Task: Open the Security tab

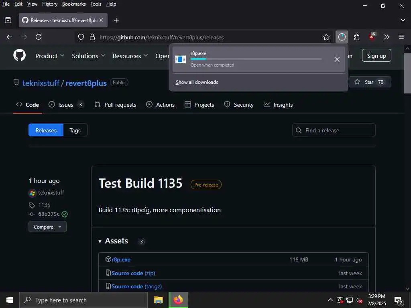Action: [x=239, y=105]
